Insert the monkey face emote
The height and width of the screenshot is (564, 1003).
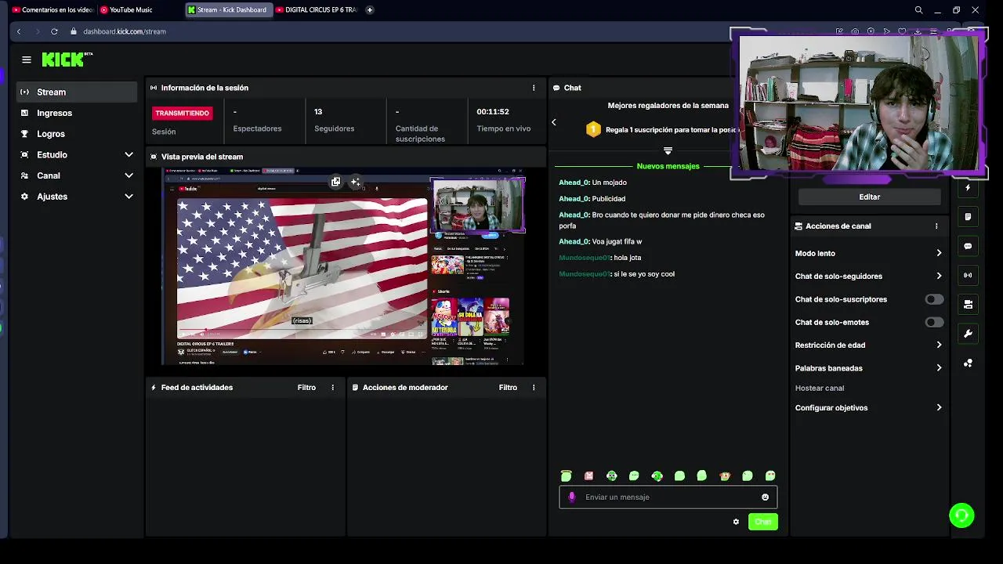(725, 475)
